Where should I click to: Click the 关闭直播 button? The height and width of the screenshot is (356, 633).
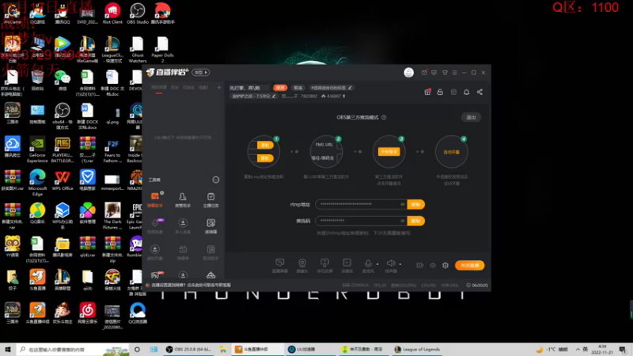(x=469, y=265)
